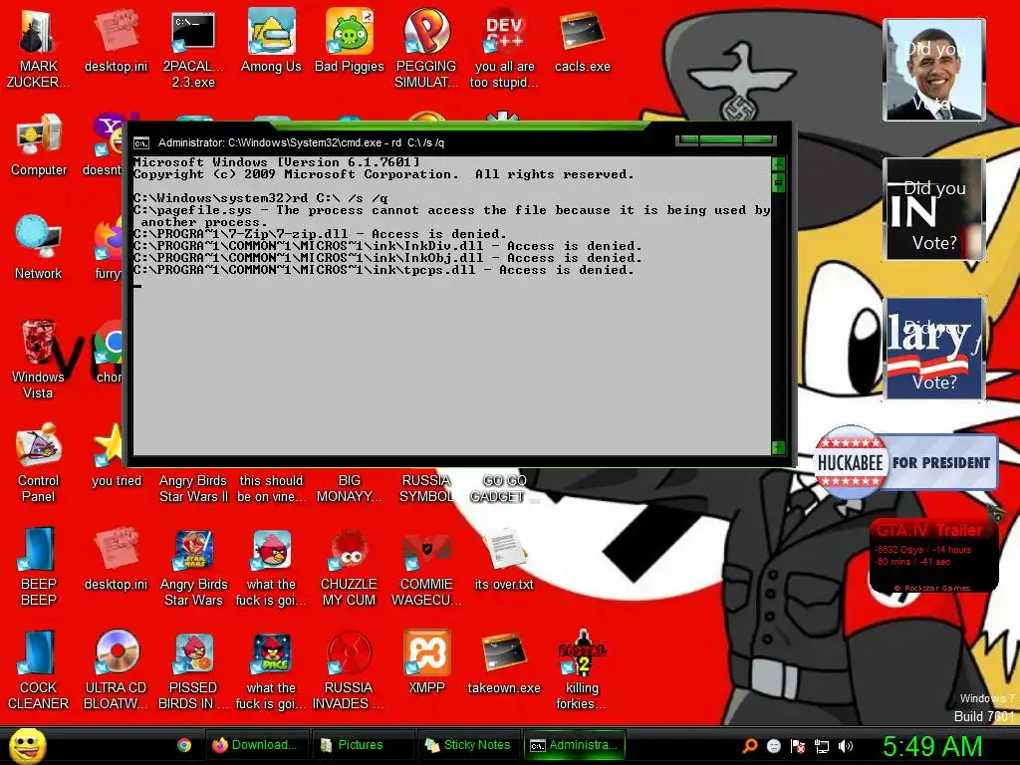Click the 'InkDiv.dll - Access is denied' line

387,246
